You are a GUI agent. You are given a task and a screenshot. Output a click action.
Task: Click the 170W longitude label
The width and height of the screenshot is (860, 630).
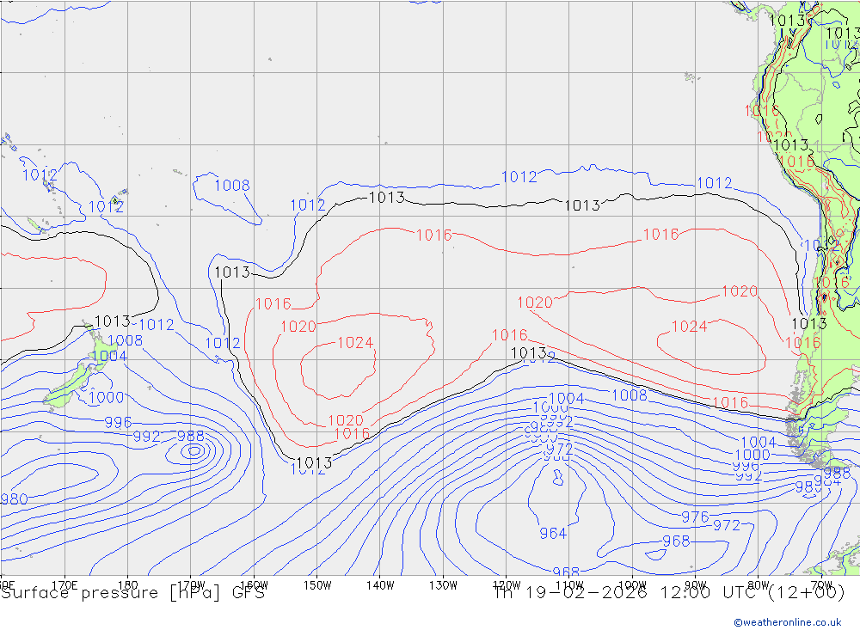190,585
